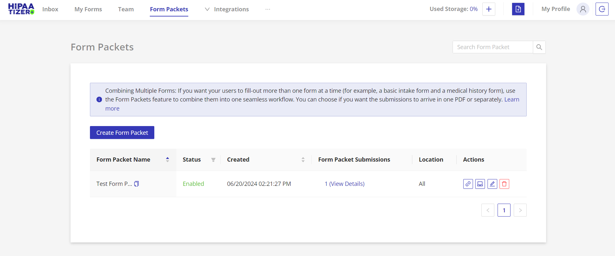Click the plus icon next to Used Storage

pos(489,9)
